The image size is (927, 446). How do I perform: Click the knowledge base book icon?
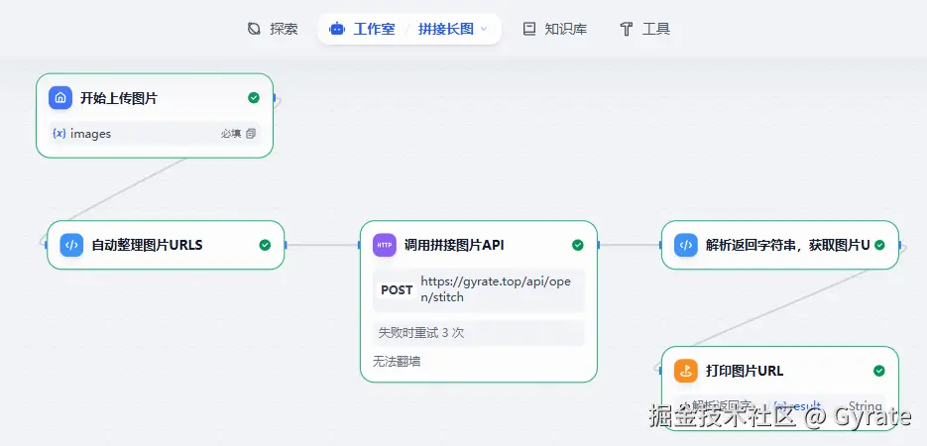[529, 29]
